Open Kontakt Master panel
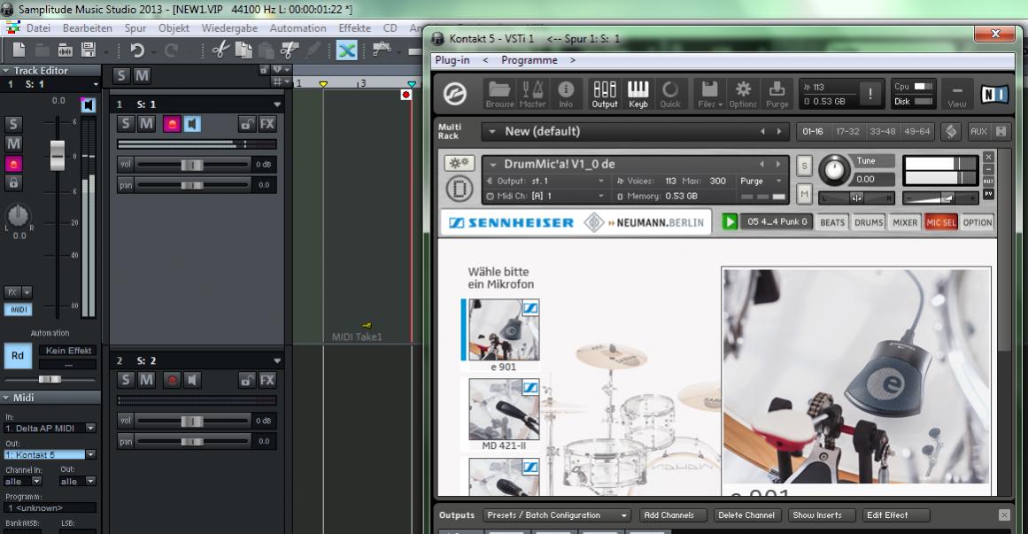Viewport: 1028px width, 534px height. pyautogui.click(x=532, y=94)
